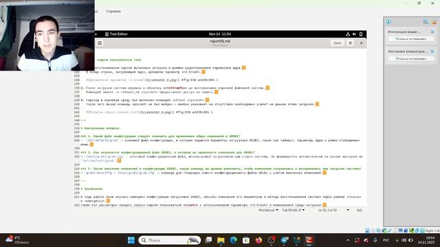This screenshot has height=247, width=440.
Task: Dismiss the keyboard auto-capture notification icon
Action: [x=432, y=51]
